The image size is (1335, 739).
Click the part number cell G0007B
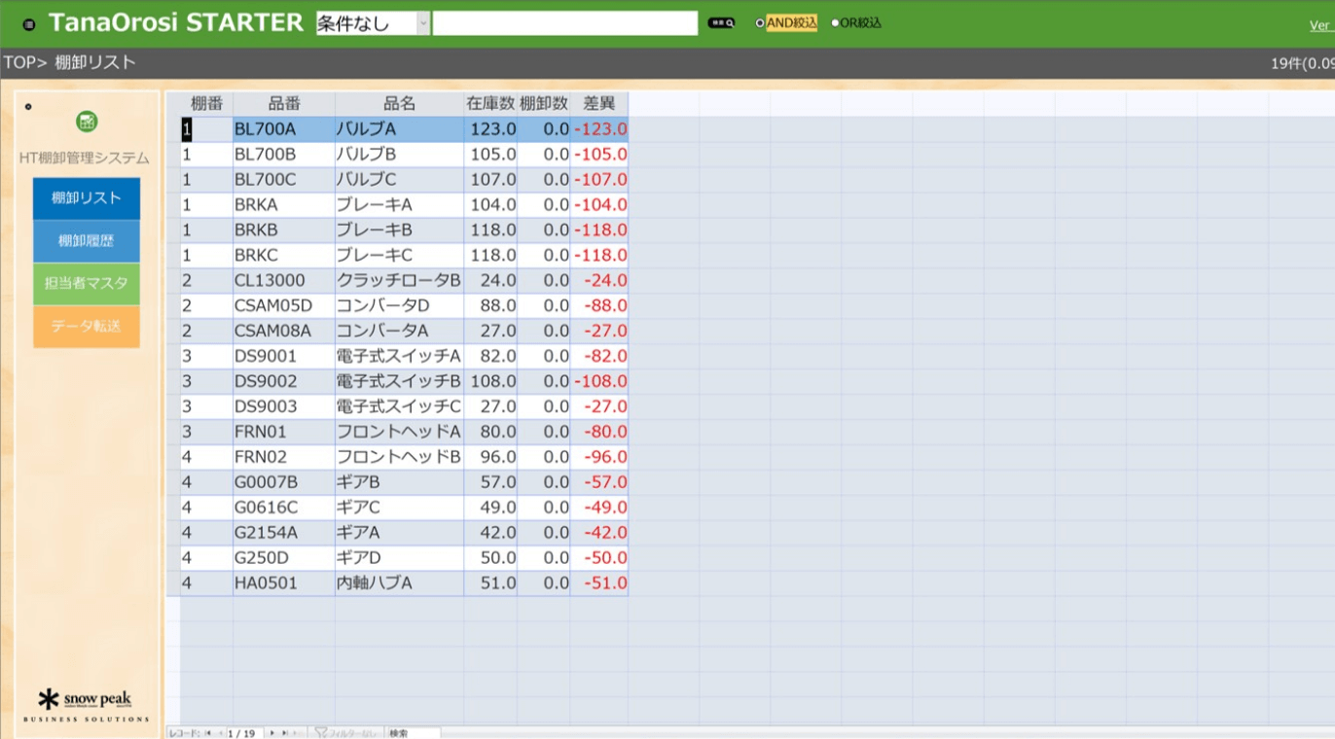pos(284,482)
